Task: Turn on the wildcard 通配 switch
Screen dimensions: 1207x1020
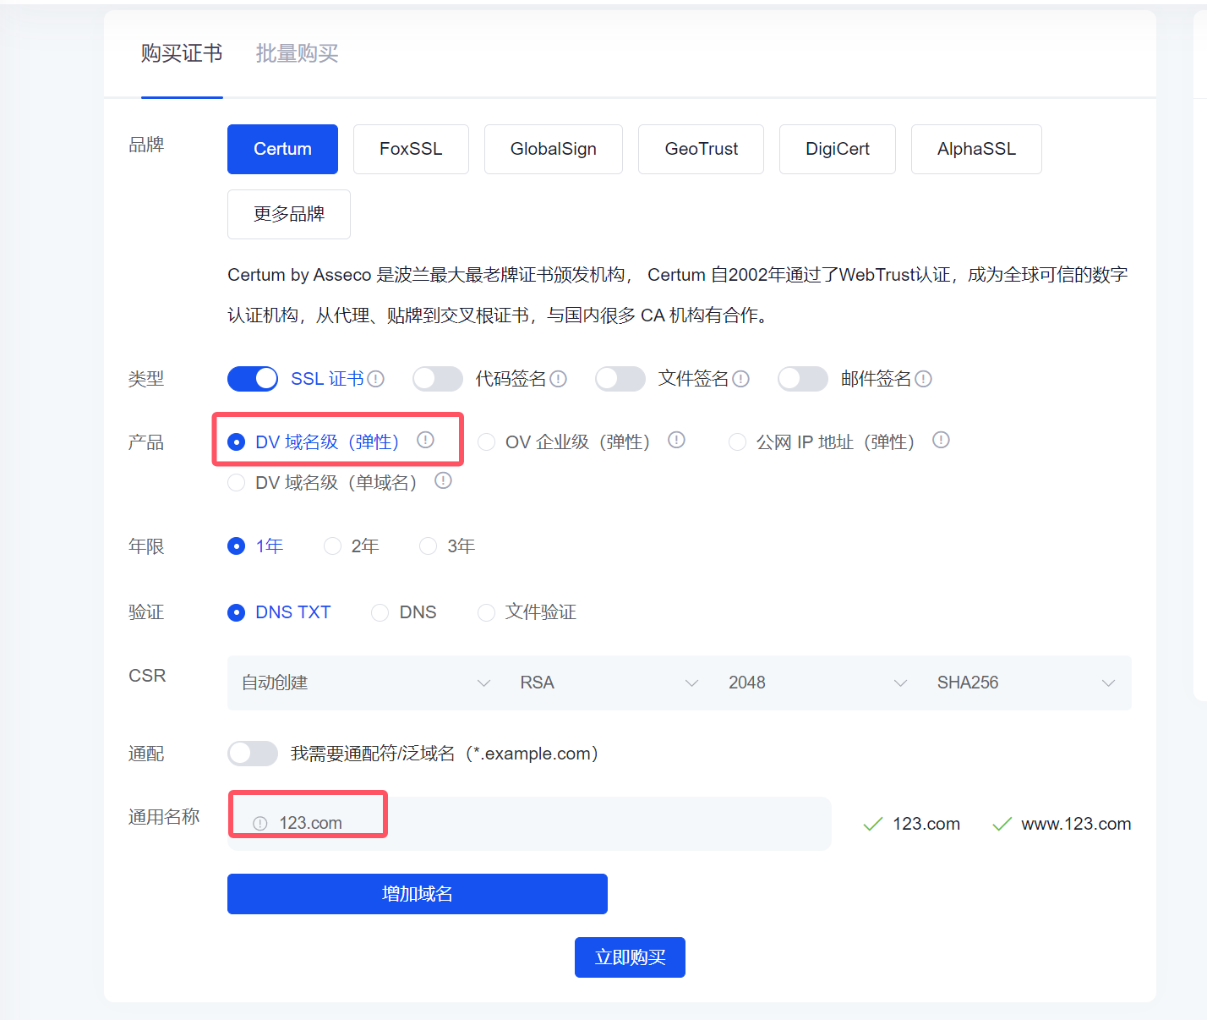Action: coord(253,754)
